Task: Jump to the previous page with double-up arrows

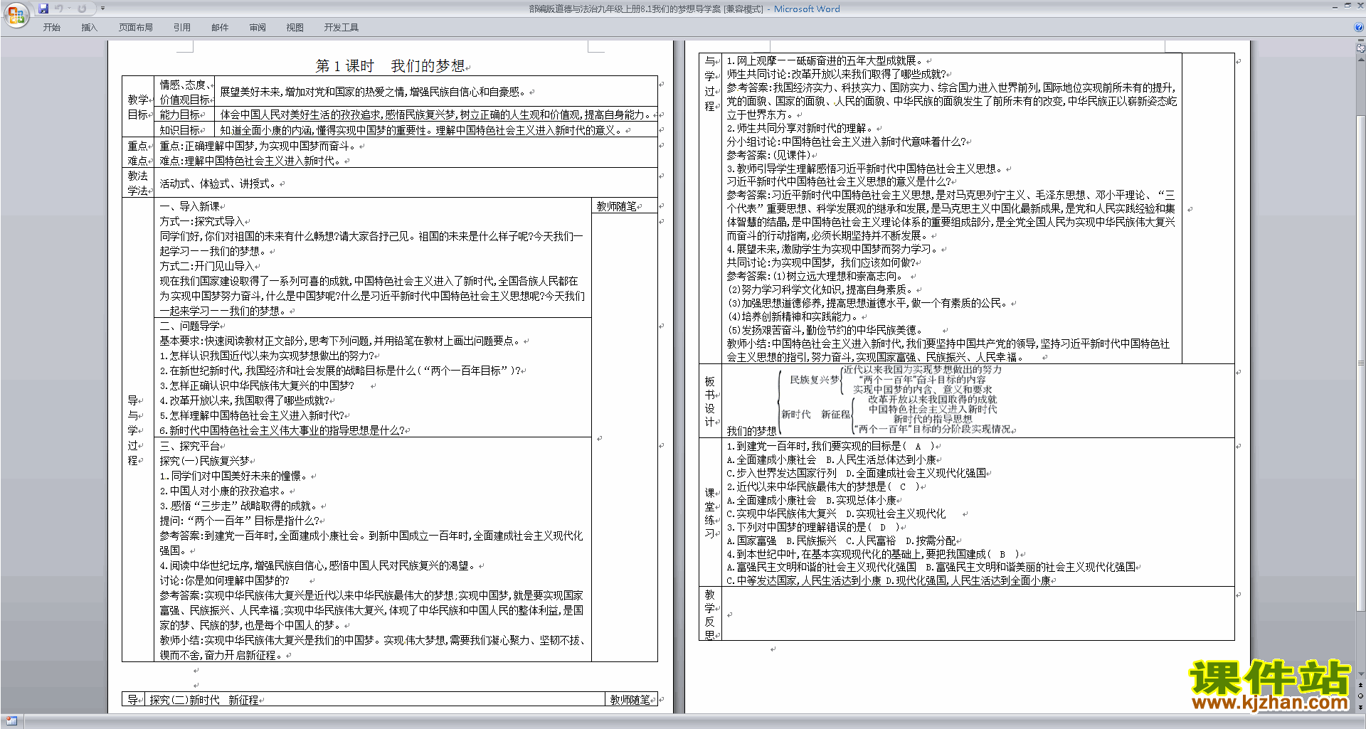Action: (1361, 686)
